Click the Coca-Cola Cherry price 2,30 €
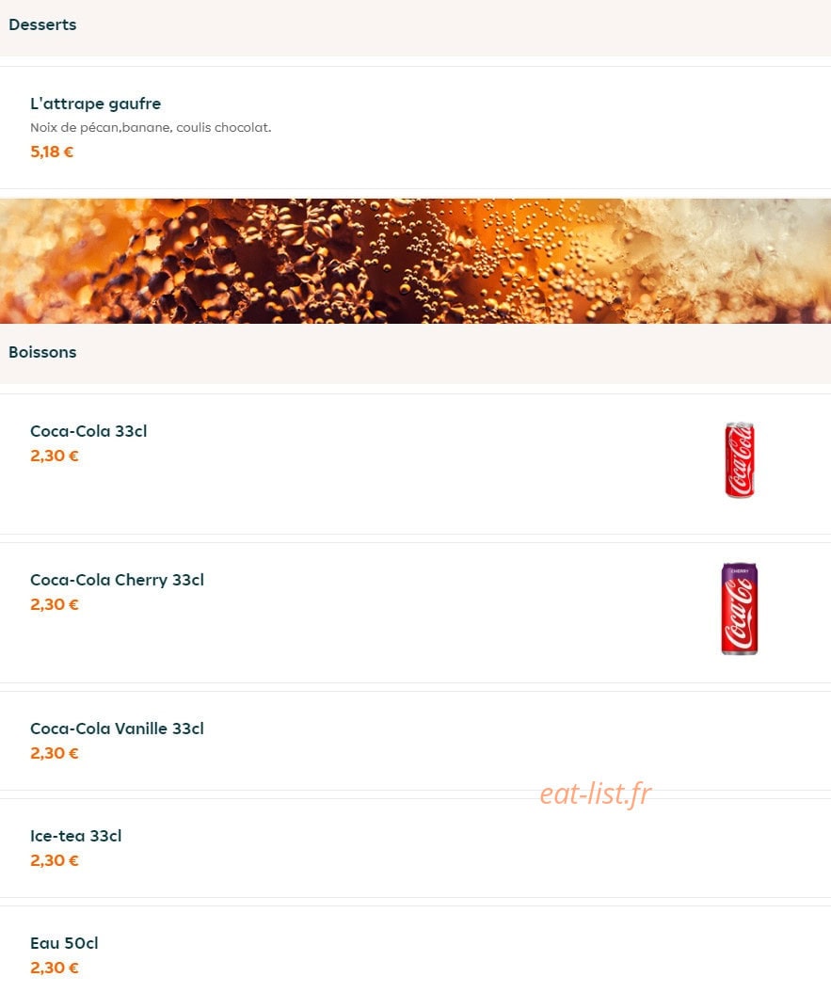This screenshot has height=993, width=831. 55,605
